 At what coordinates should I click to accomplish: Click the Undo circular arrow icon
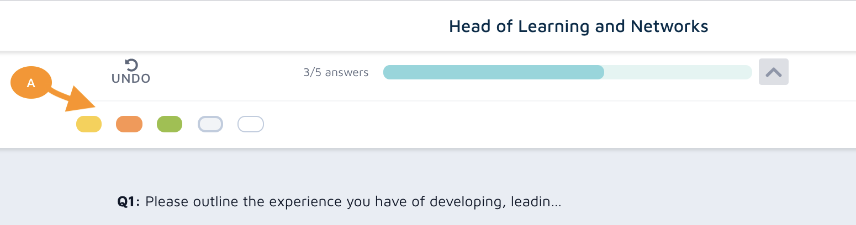[x=131, y=65]
